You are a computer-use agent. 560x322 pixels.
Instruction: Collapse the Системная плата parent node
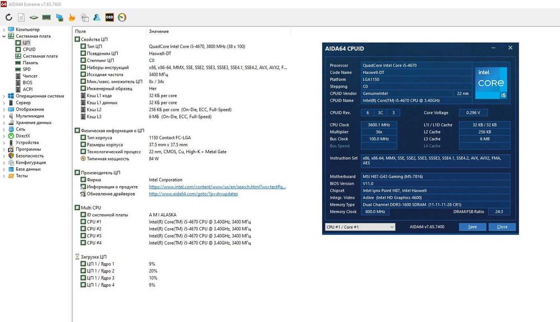pyautogui.click(x=4, y=36)
